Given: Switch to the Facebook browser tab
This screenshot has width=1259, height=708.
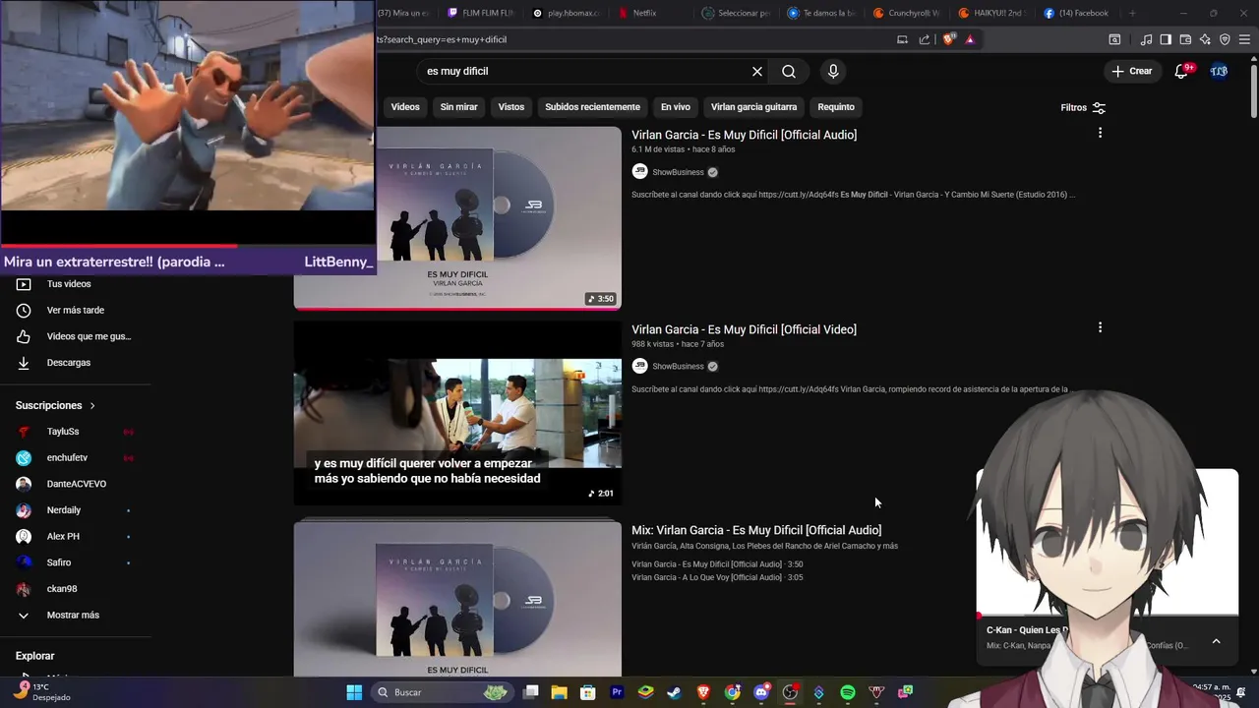Looking at the screenshot, I should (x=1076, y=13).
